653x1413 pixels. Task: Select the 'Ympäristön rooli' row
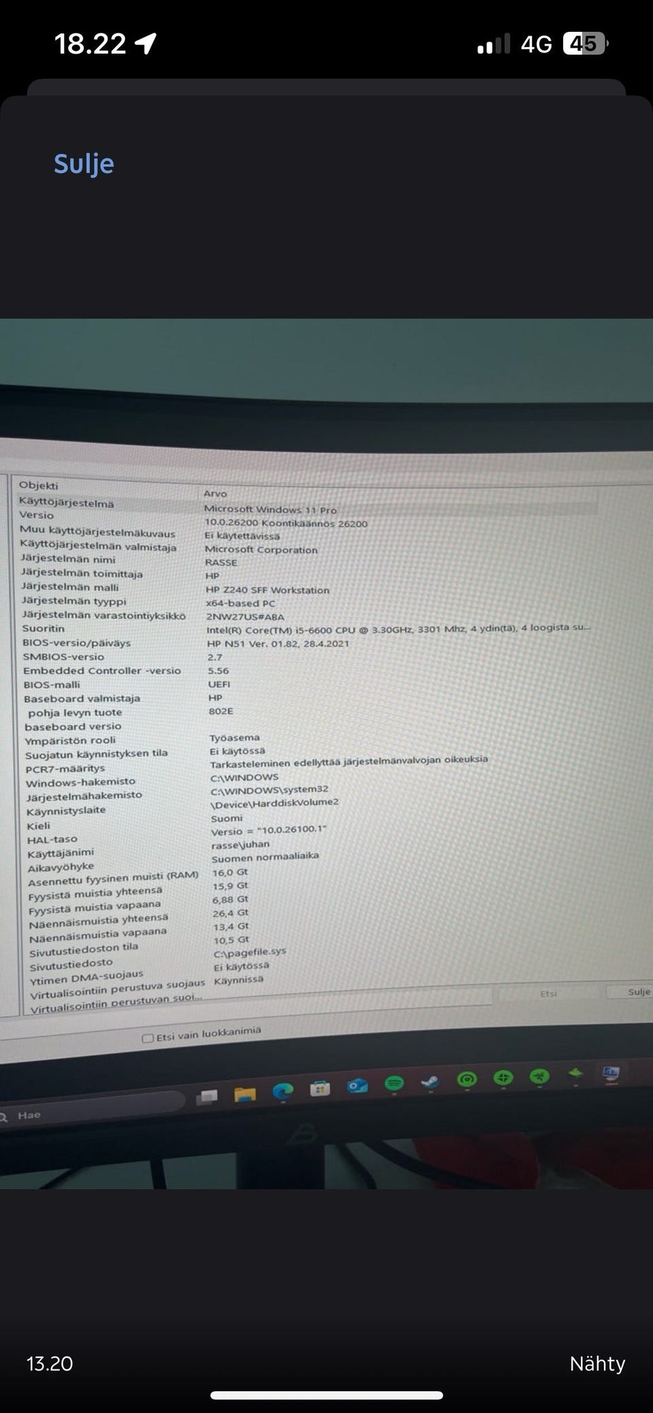[x=70, y=740]
